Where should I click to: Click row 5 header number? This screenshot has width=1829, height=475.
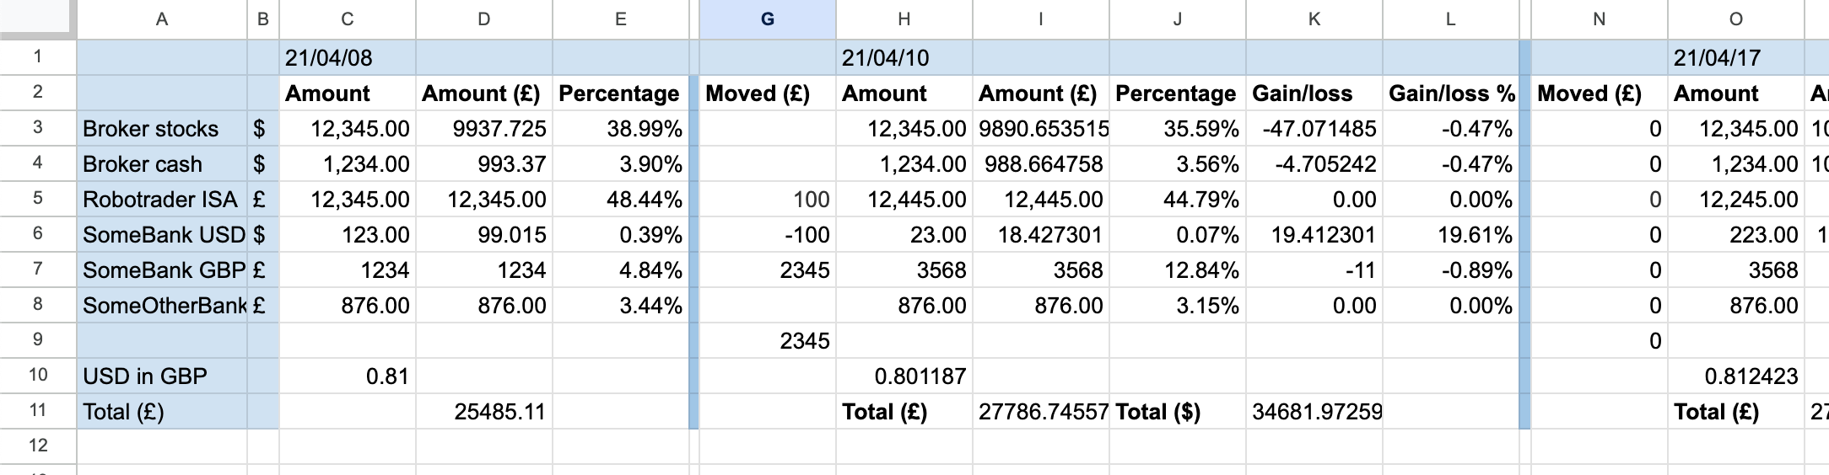[38, 199]
